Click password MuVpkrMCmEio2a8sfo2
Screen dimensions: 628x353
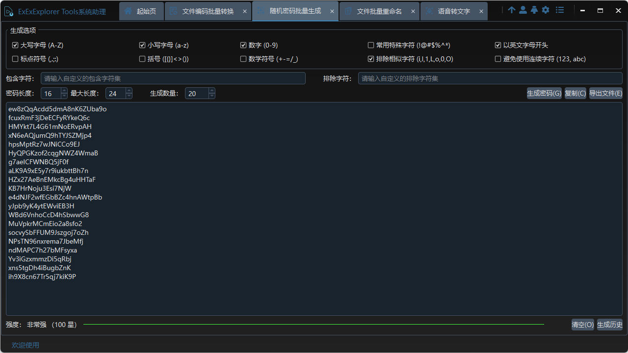(x=45, y=224)
